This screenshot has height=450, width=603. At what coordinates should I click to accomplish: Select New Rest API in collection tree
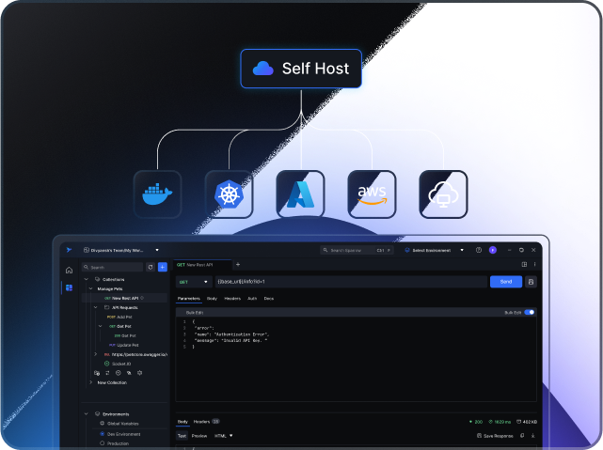124,298
